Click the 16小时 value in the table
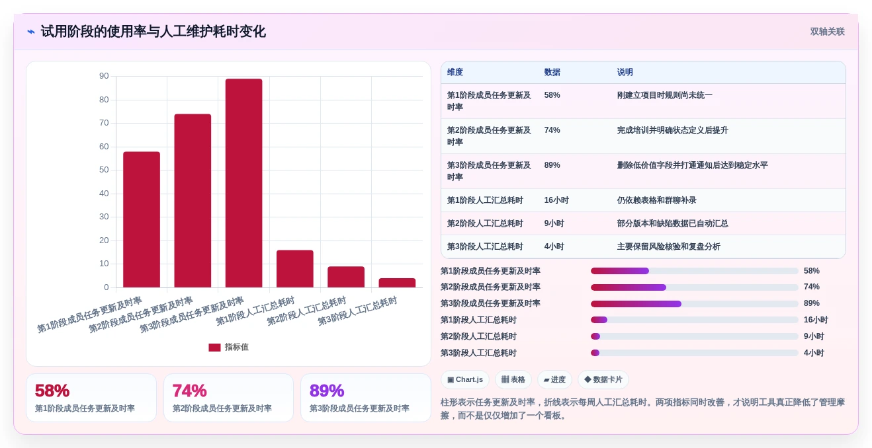The width and height of the screenshot is (872, 448). click(x=556, y=200)
